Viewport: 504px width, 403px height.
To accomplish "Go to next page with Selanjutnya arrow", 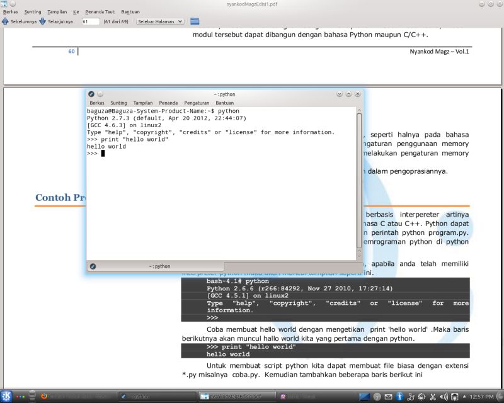I will point(42,21).
